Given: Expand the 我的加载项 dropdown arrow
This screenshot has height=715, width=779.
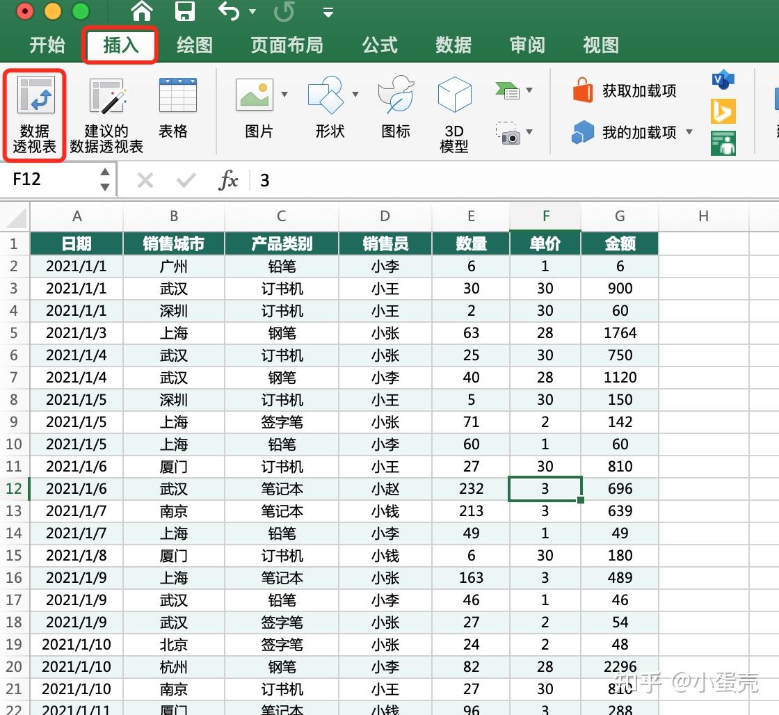Looking at the screenshot, I should click(x=689, y=131).
